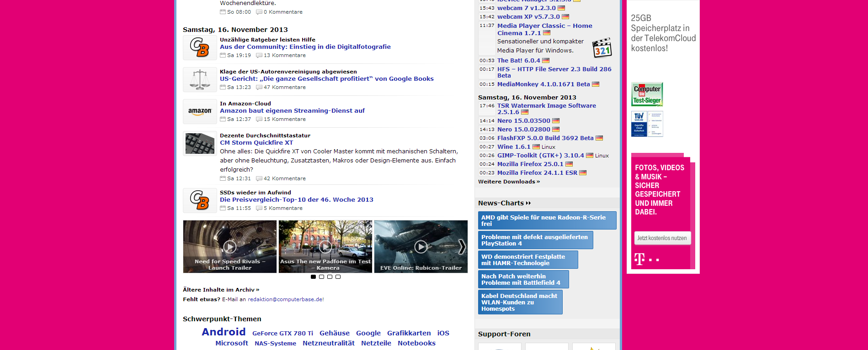This screenshot has height=350, width=868.
Task: Open the Kabel Deutschland WLAN Homespots chart bar
Action: click(520, 302)
